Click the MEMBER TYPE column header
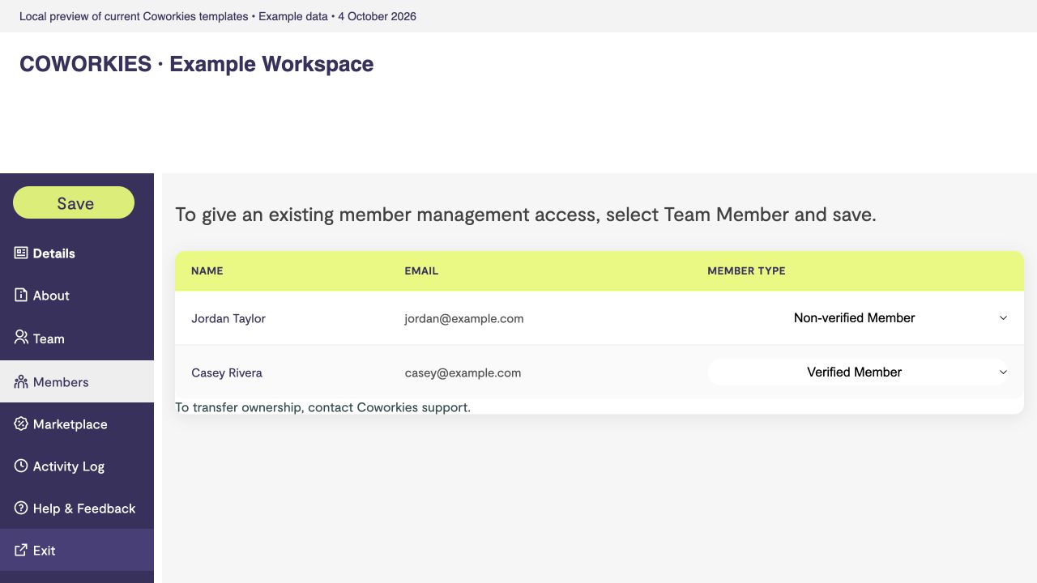The width and height of the screenshot is (1037, 583). pyautogui.click(x=746, y=270)
